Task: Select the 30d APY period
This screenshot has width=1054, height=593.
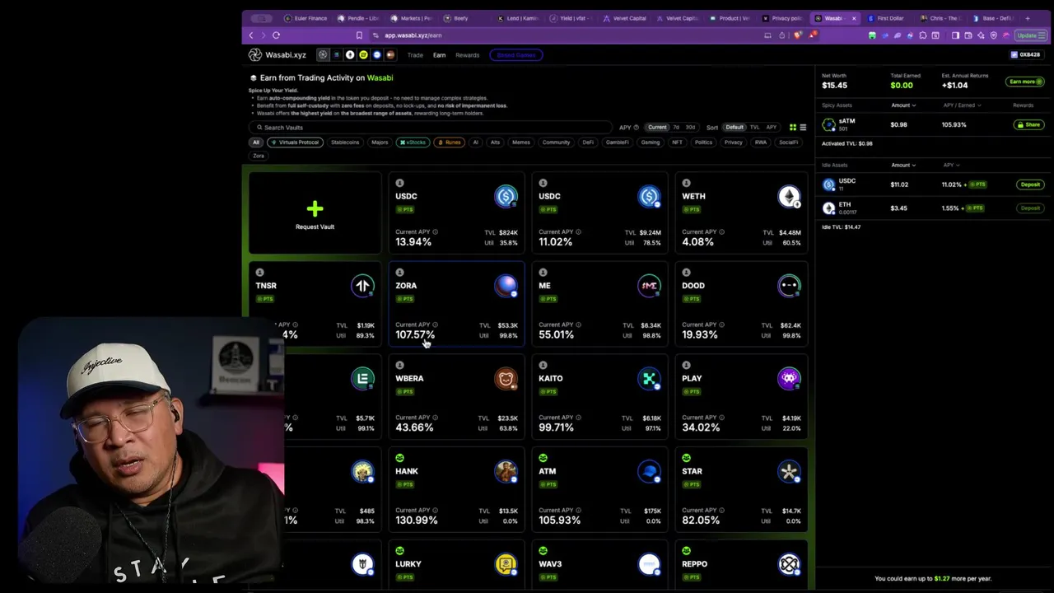Action: (x=690, y=128)
